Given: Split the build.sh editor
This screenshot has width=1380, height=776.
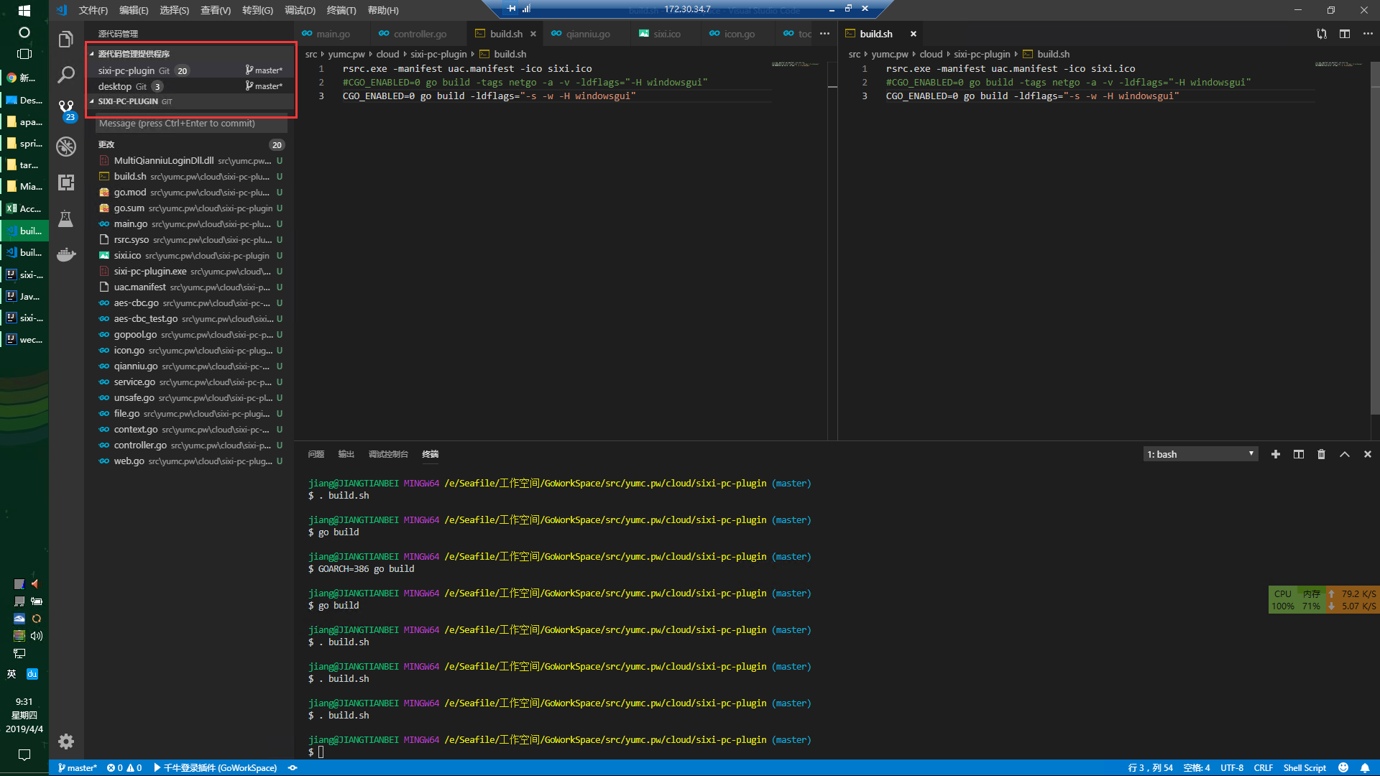Looking at the screenshot, I should point(1345,34).
